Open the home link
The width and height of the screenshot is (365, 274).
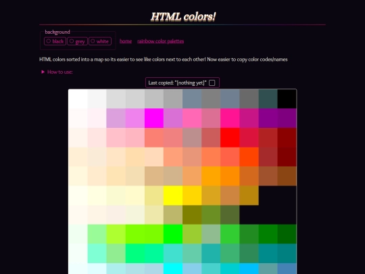point(126,41)
